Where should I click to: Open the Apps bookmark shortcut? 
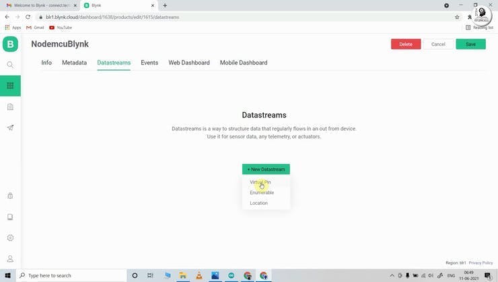click(13, 28)
